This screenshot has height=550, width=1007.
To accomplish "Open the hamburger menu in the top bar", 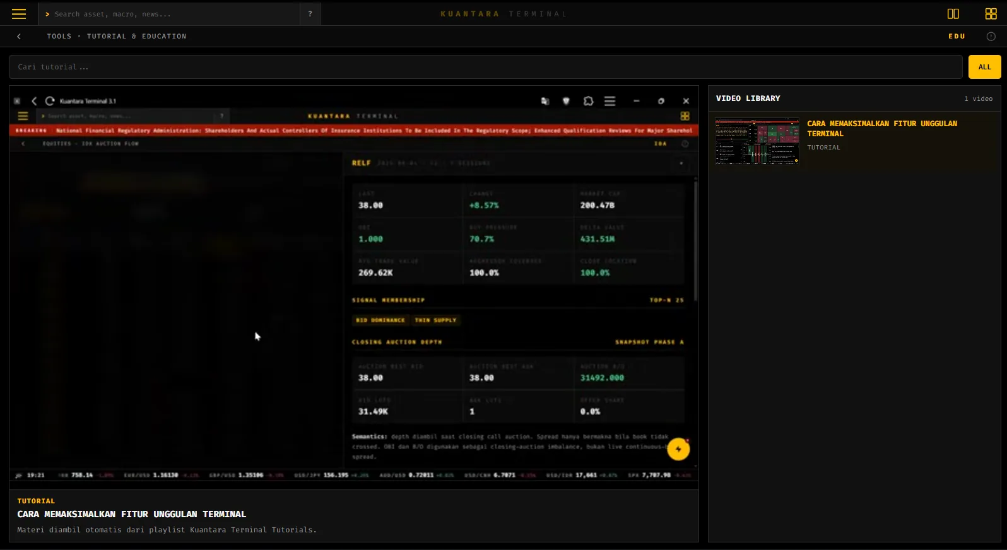I will 19,14.
